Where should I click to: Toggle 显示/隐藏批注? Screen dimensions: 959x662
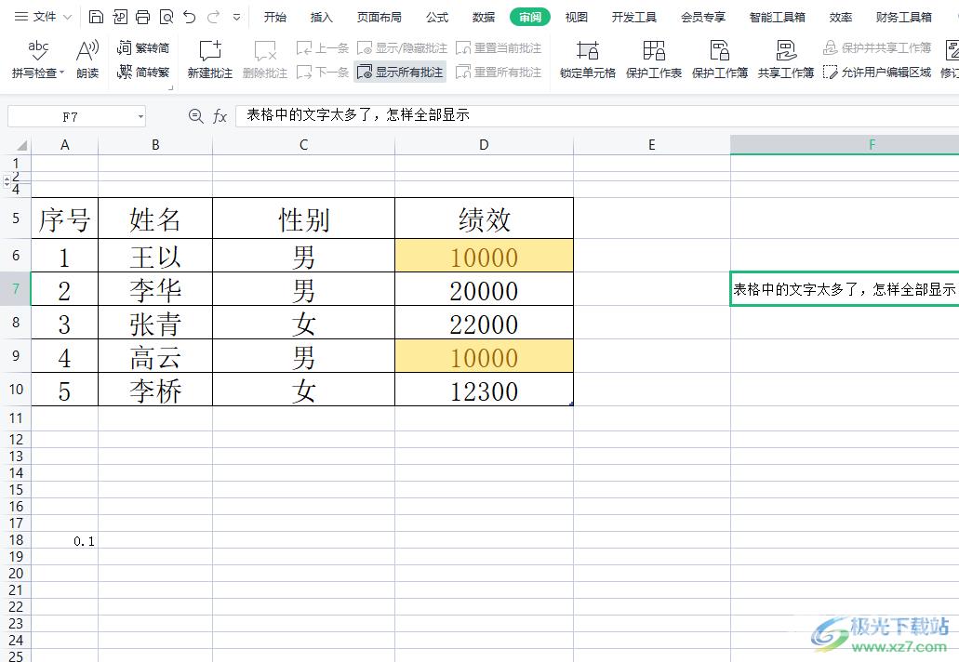402,47
